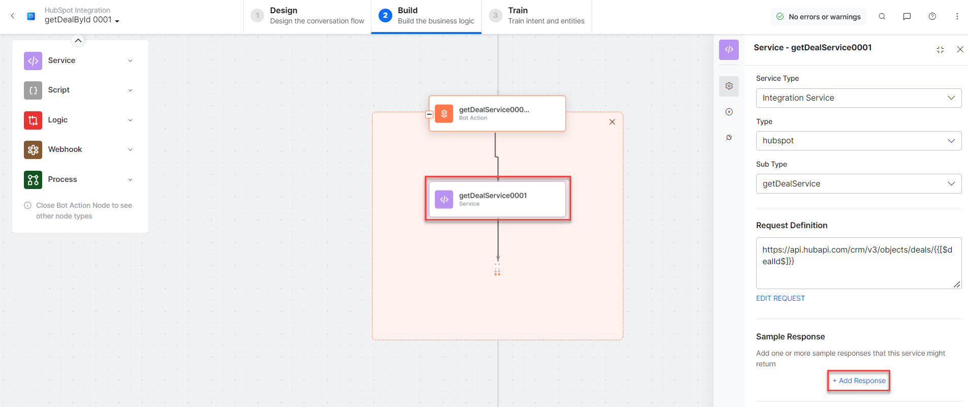Click the circle target icon in side strip
The height and width of the screenshot is (407, 968).
tap(729, 112)
